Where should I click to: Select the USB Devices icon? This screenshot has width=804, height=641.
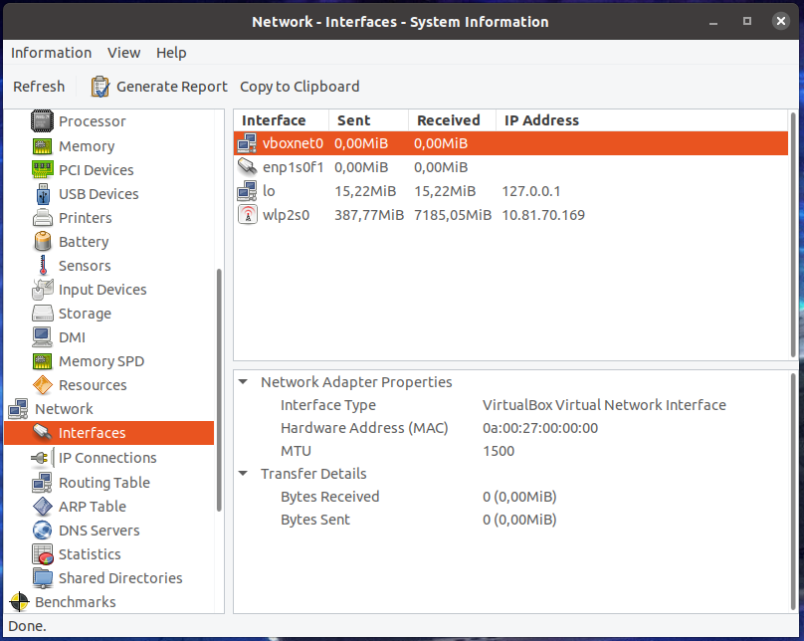pyautogui.click(x=42, y=194)
